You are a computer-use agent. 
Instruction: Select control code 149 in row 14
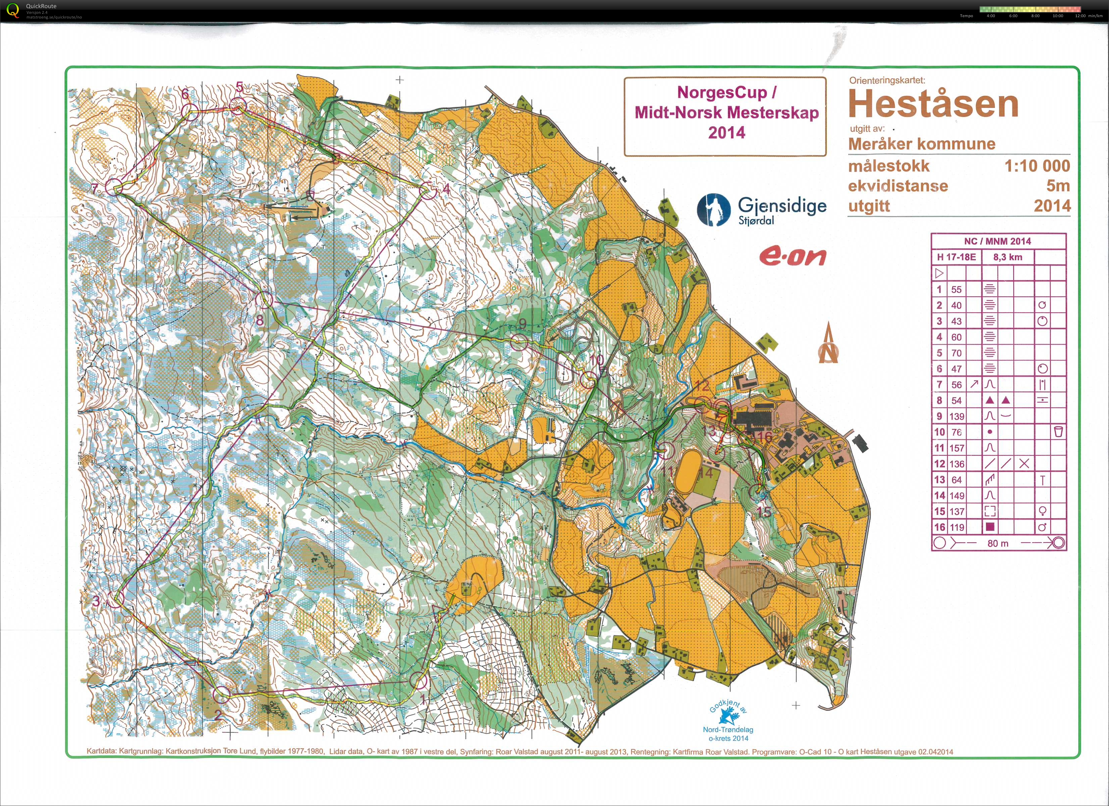956,496
